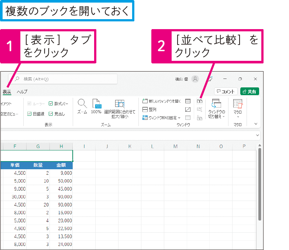Click cell with value 50,000
The image size is (289, 250).
pyautogui.click(x=61, y=181)
